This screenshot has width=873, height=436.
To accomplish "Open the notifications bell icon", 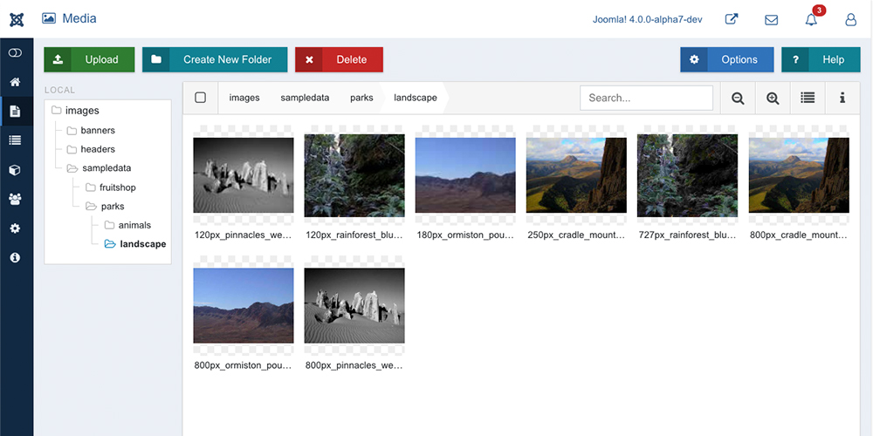I will coord(811,20).
